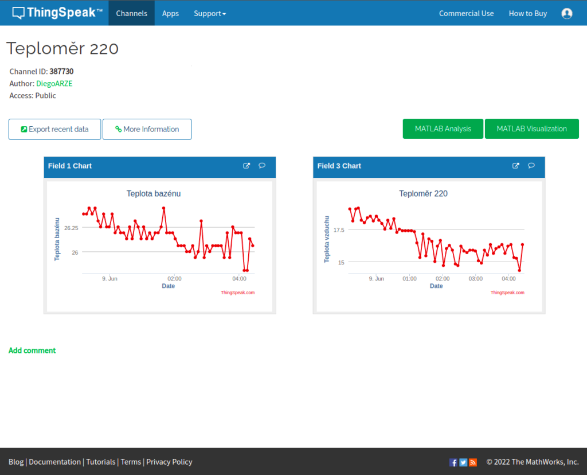Click the Export recent data button

55,129
